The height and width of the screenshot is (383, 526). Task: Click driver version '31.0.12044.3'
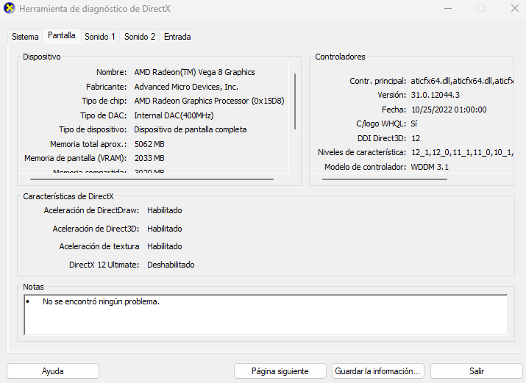[x=435, y=95]
